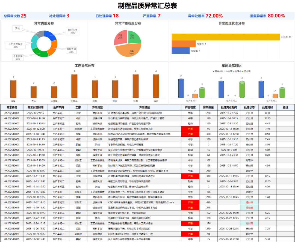Select cell with ID #A202510001
The image size is (295, 242).
click(x=12, y=113)
